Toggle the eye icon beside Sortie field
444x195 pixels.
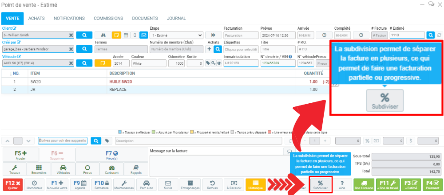click(219, 63)
